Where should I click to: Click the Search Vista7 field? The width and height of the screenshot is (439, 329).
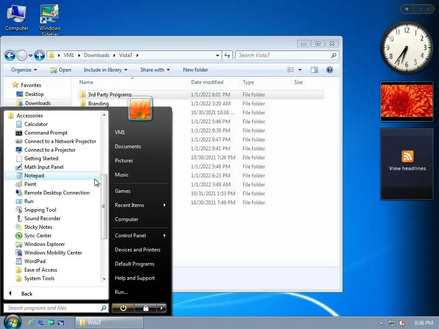tap(287, 55)
